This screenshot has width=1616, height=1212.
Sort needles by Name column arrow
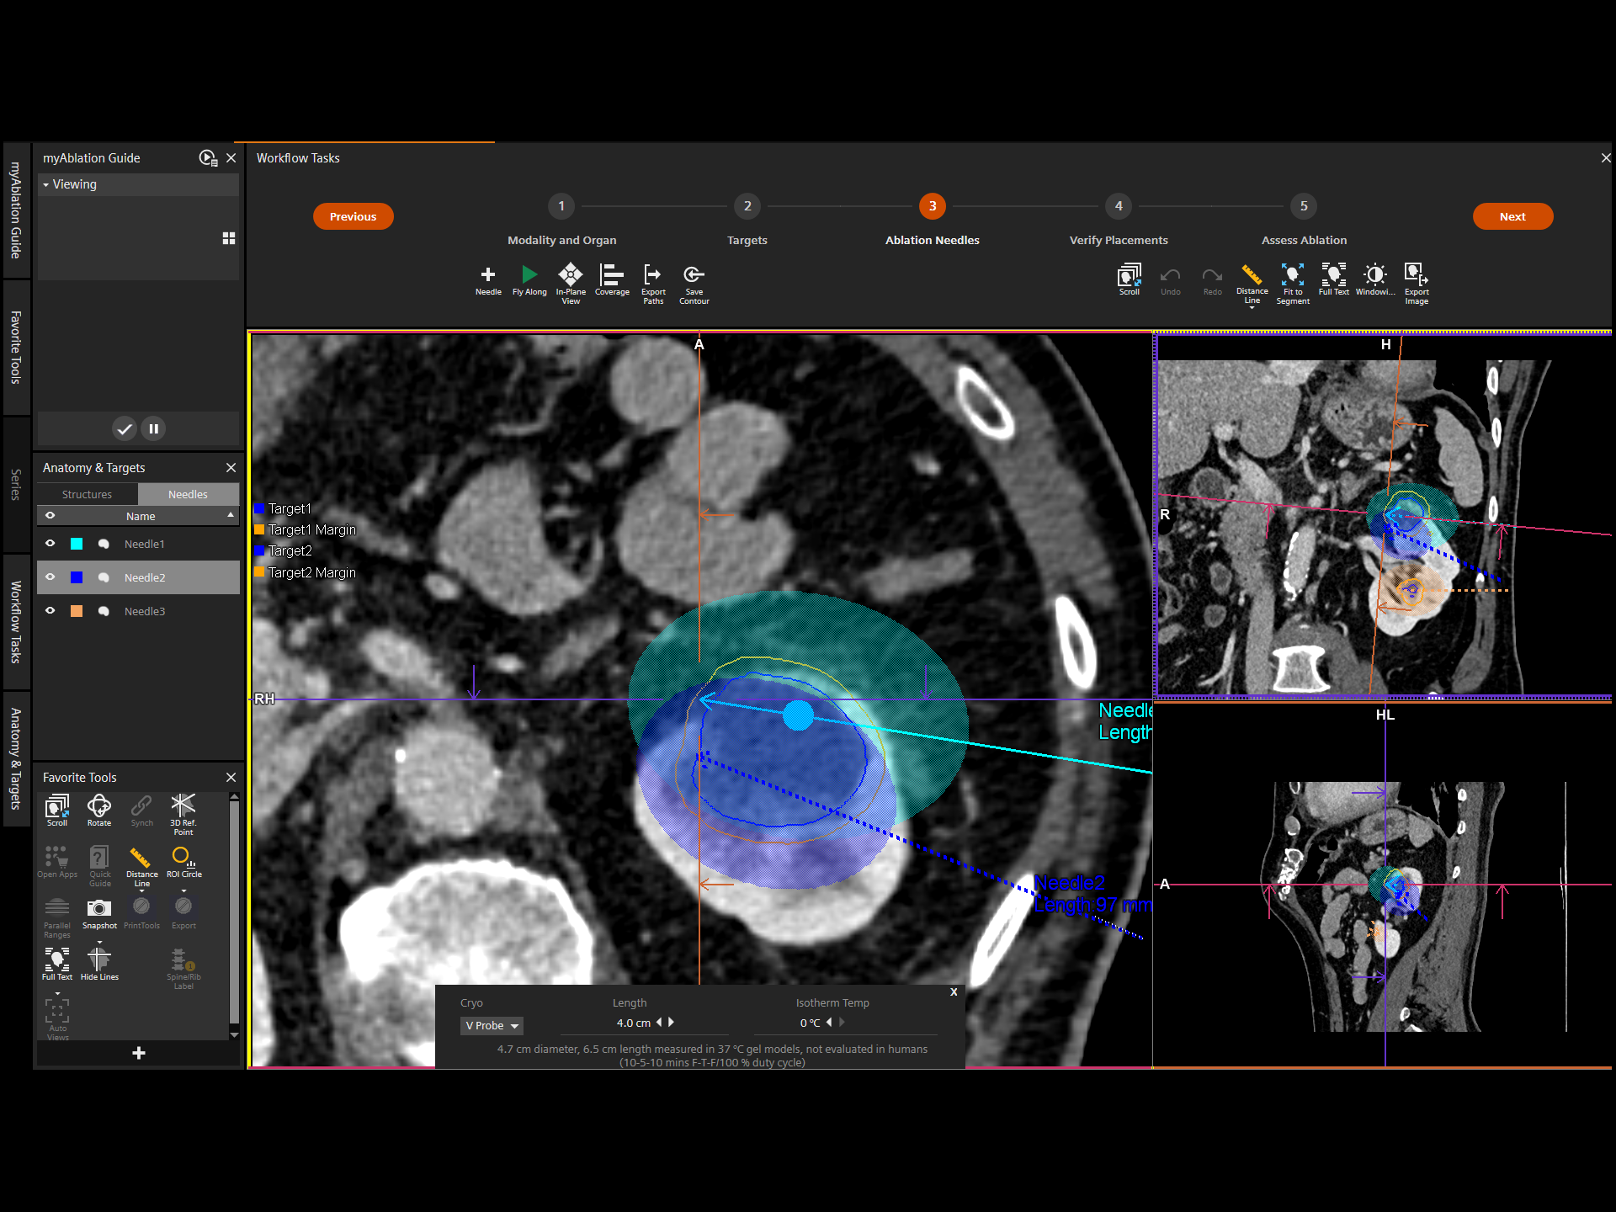point(231,515)
